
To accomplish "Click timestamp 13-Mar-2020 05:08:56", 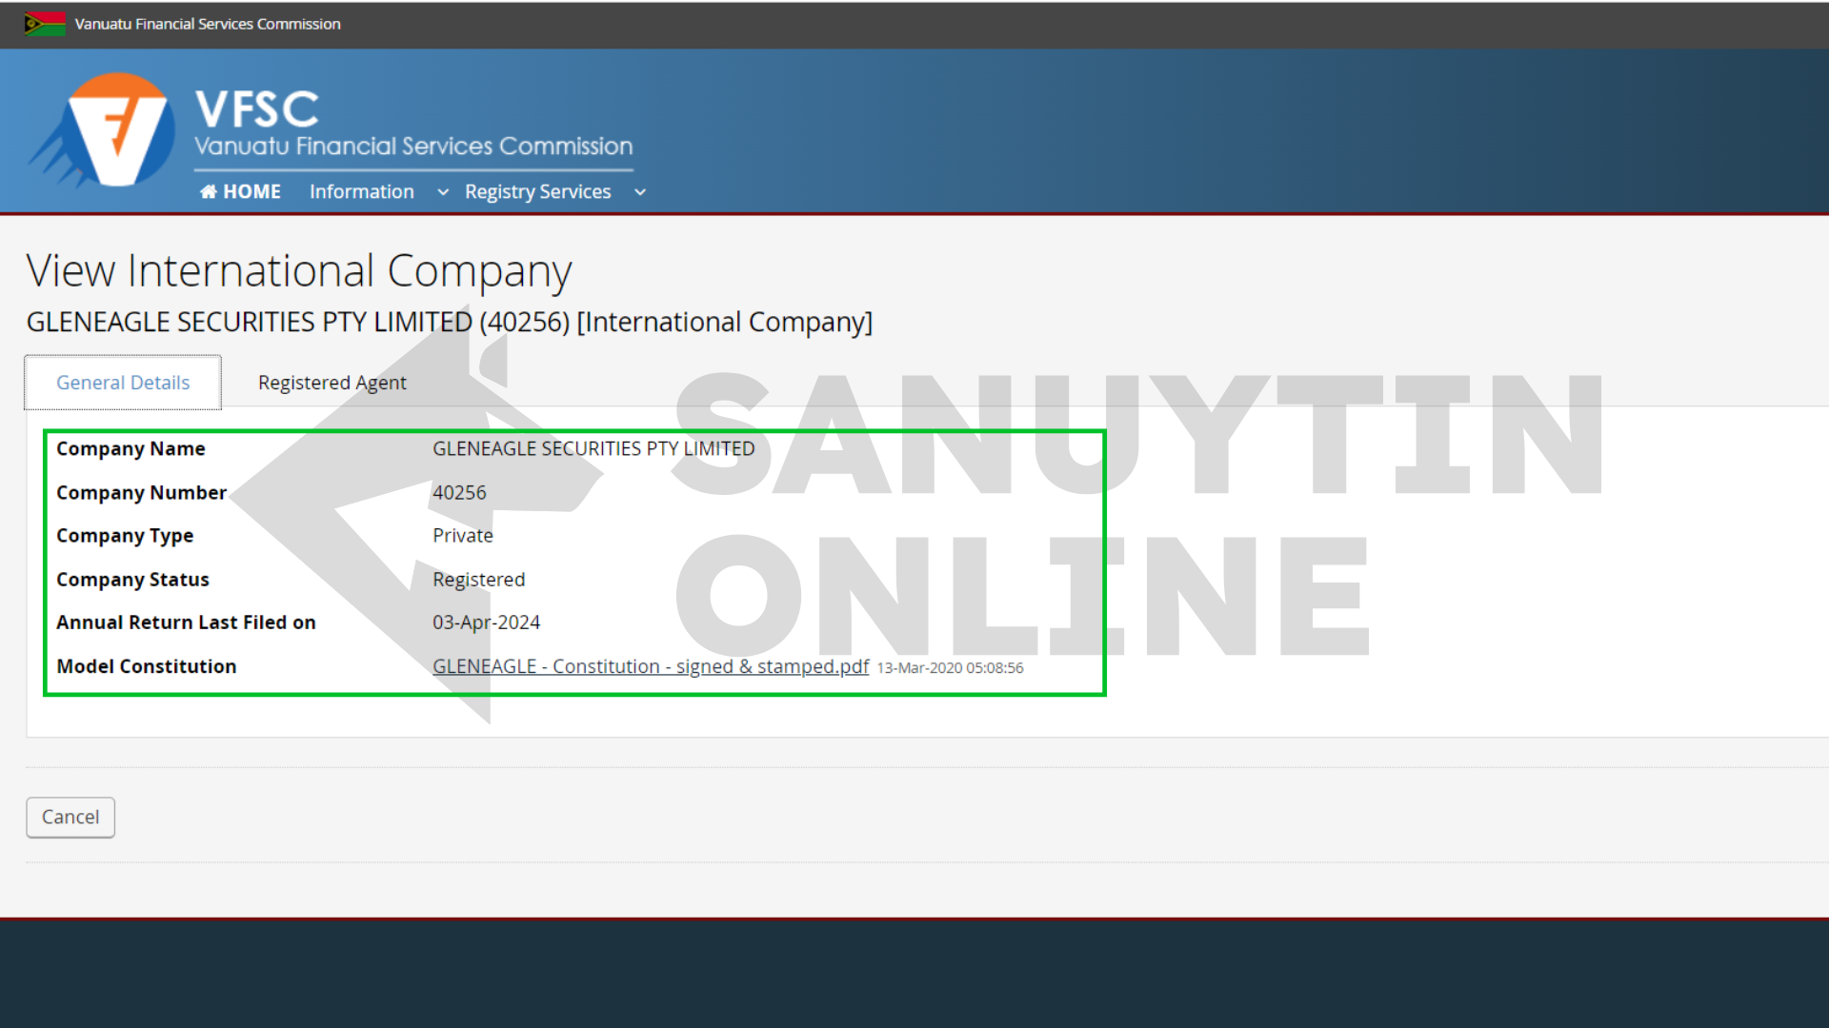I will click(950, 668).
